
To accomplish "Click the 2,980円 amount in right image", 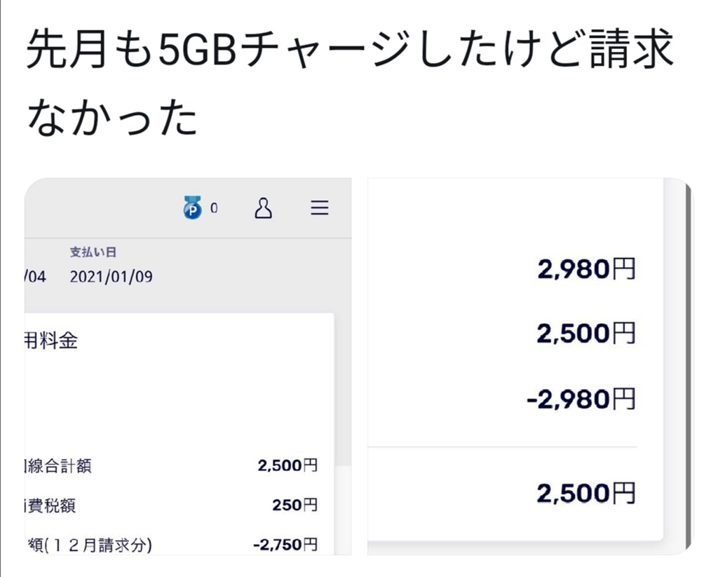I will click(586, 269).
